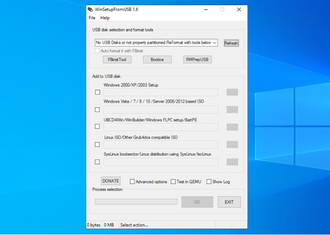The image size is (330, 235).
Task: Enable UBCD4Win/WinBuilder/BartPE checkbox
Action: pyautogui.click(x=97, y=126)
